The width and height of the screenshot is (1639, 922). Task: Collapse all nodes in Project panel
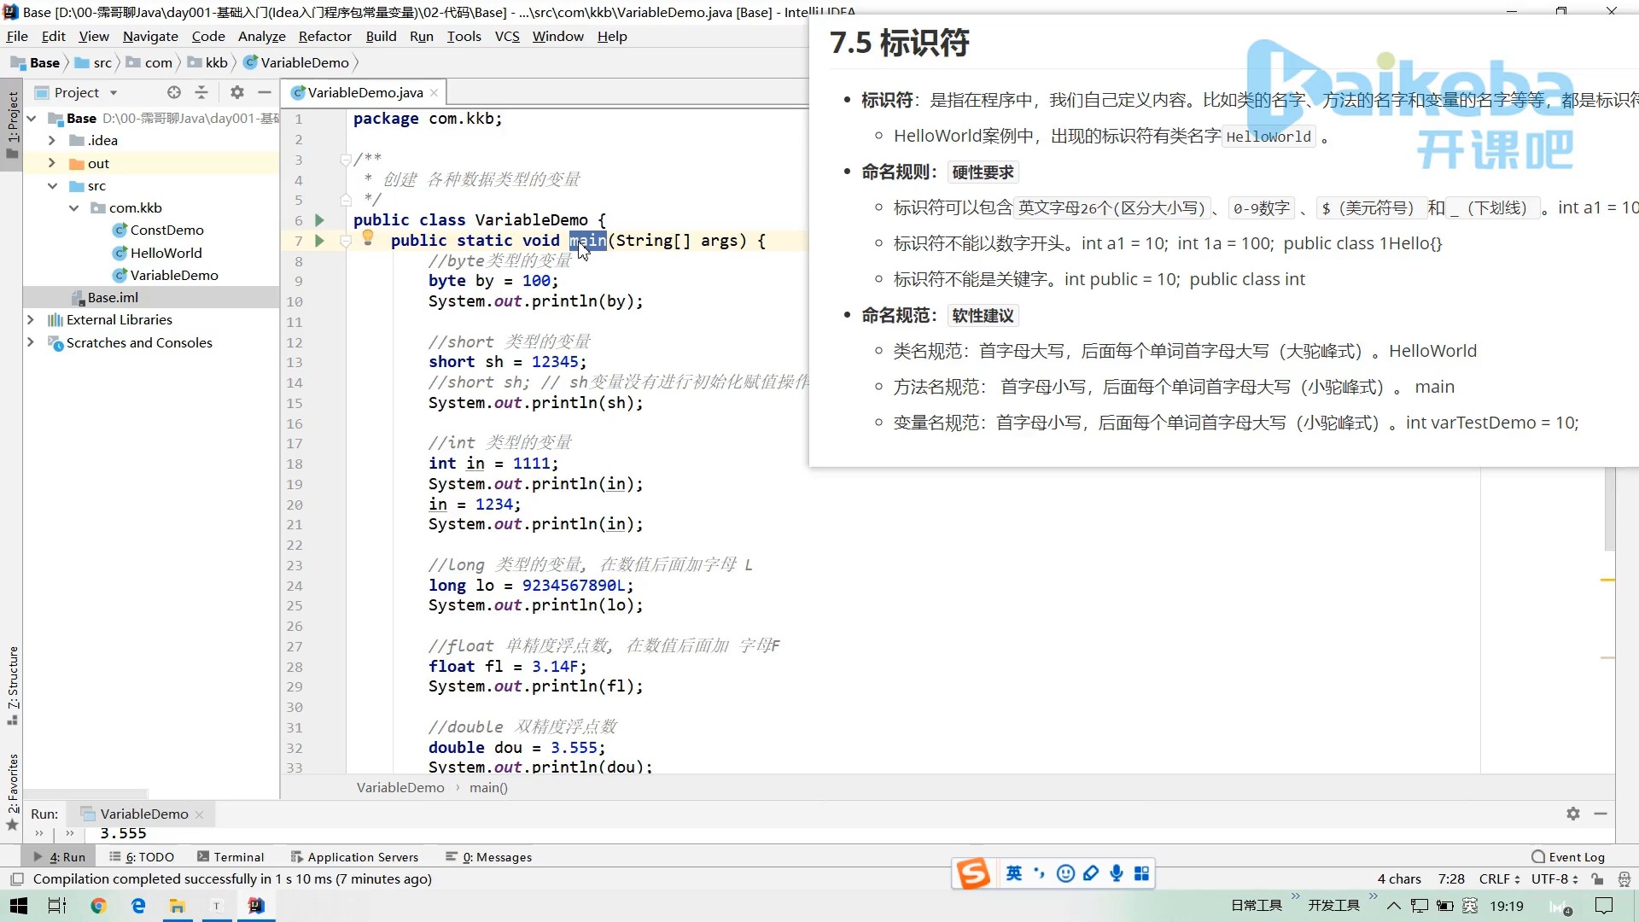pyautogui.click(x=201, y=92)
